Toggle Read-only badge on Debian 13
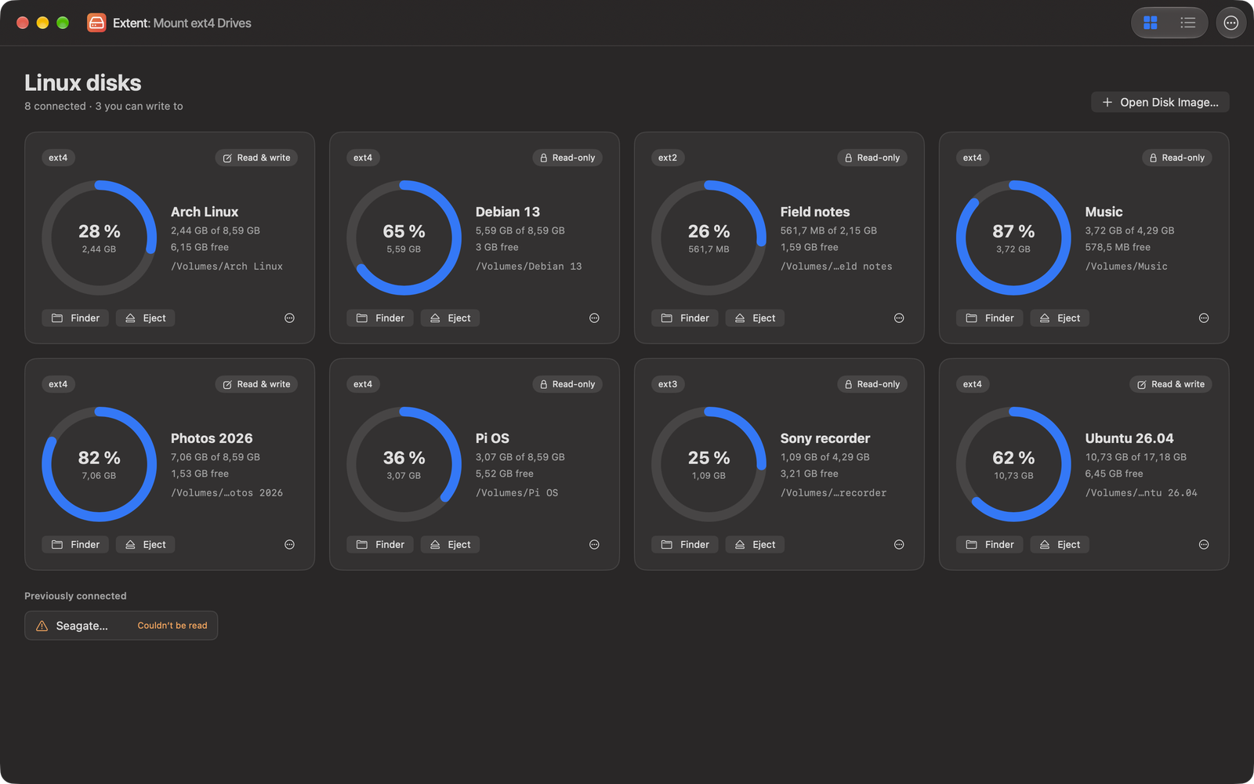The height and width of the screenshot is (784, 1254). tap(567, 158)
